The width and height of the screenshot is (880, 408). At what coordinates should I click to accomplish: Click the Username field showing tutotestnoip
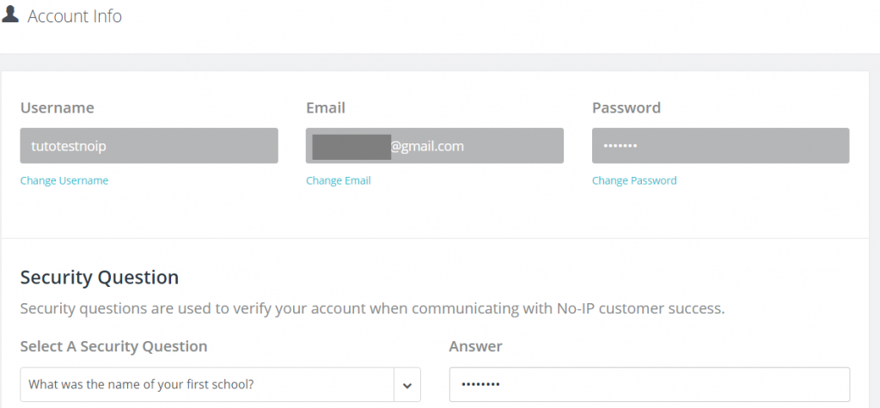tap(149, 146)
